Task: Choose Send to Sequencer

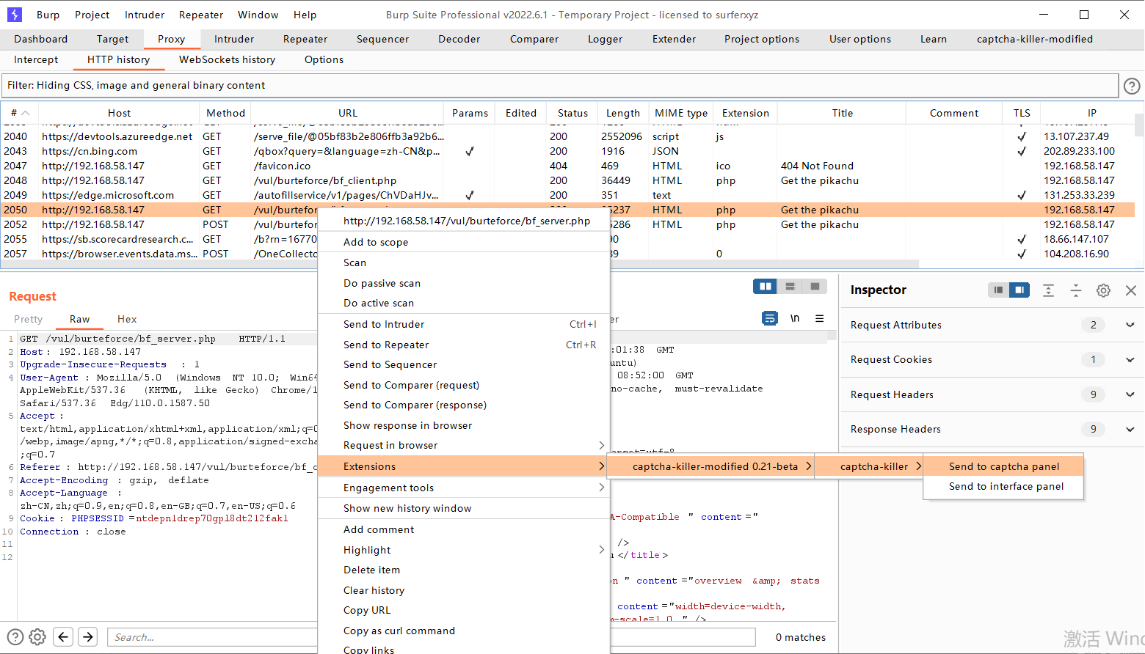Action: pyautogui.click(x=463, y=364)
